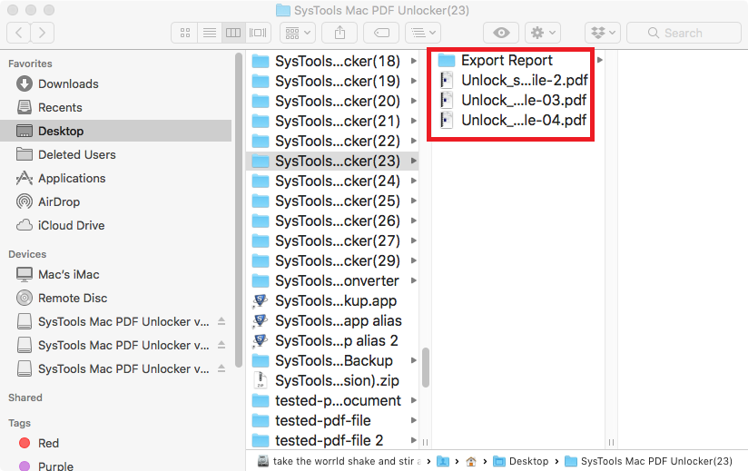Select Unlock_...le-03.pdf file
The image size is (748, 471).
512,100
